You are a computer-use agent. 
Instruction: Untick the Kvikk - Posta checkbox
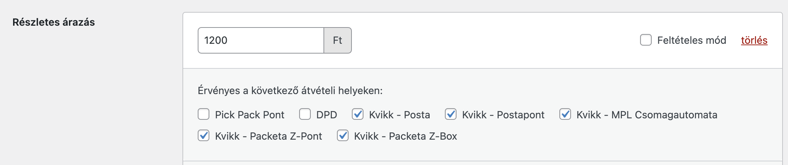click(x=358, y=114)
